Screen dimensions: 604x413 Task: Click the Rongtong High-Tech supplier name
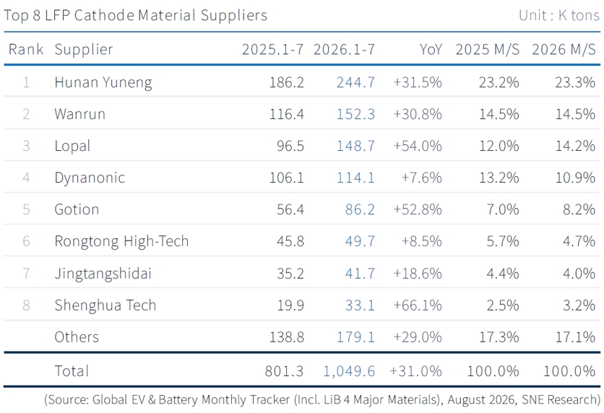pos(121,241)
